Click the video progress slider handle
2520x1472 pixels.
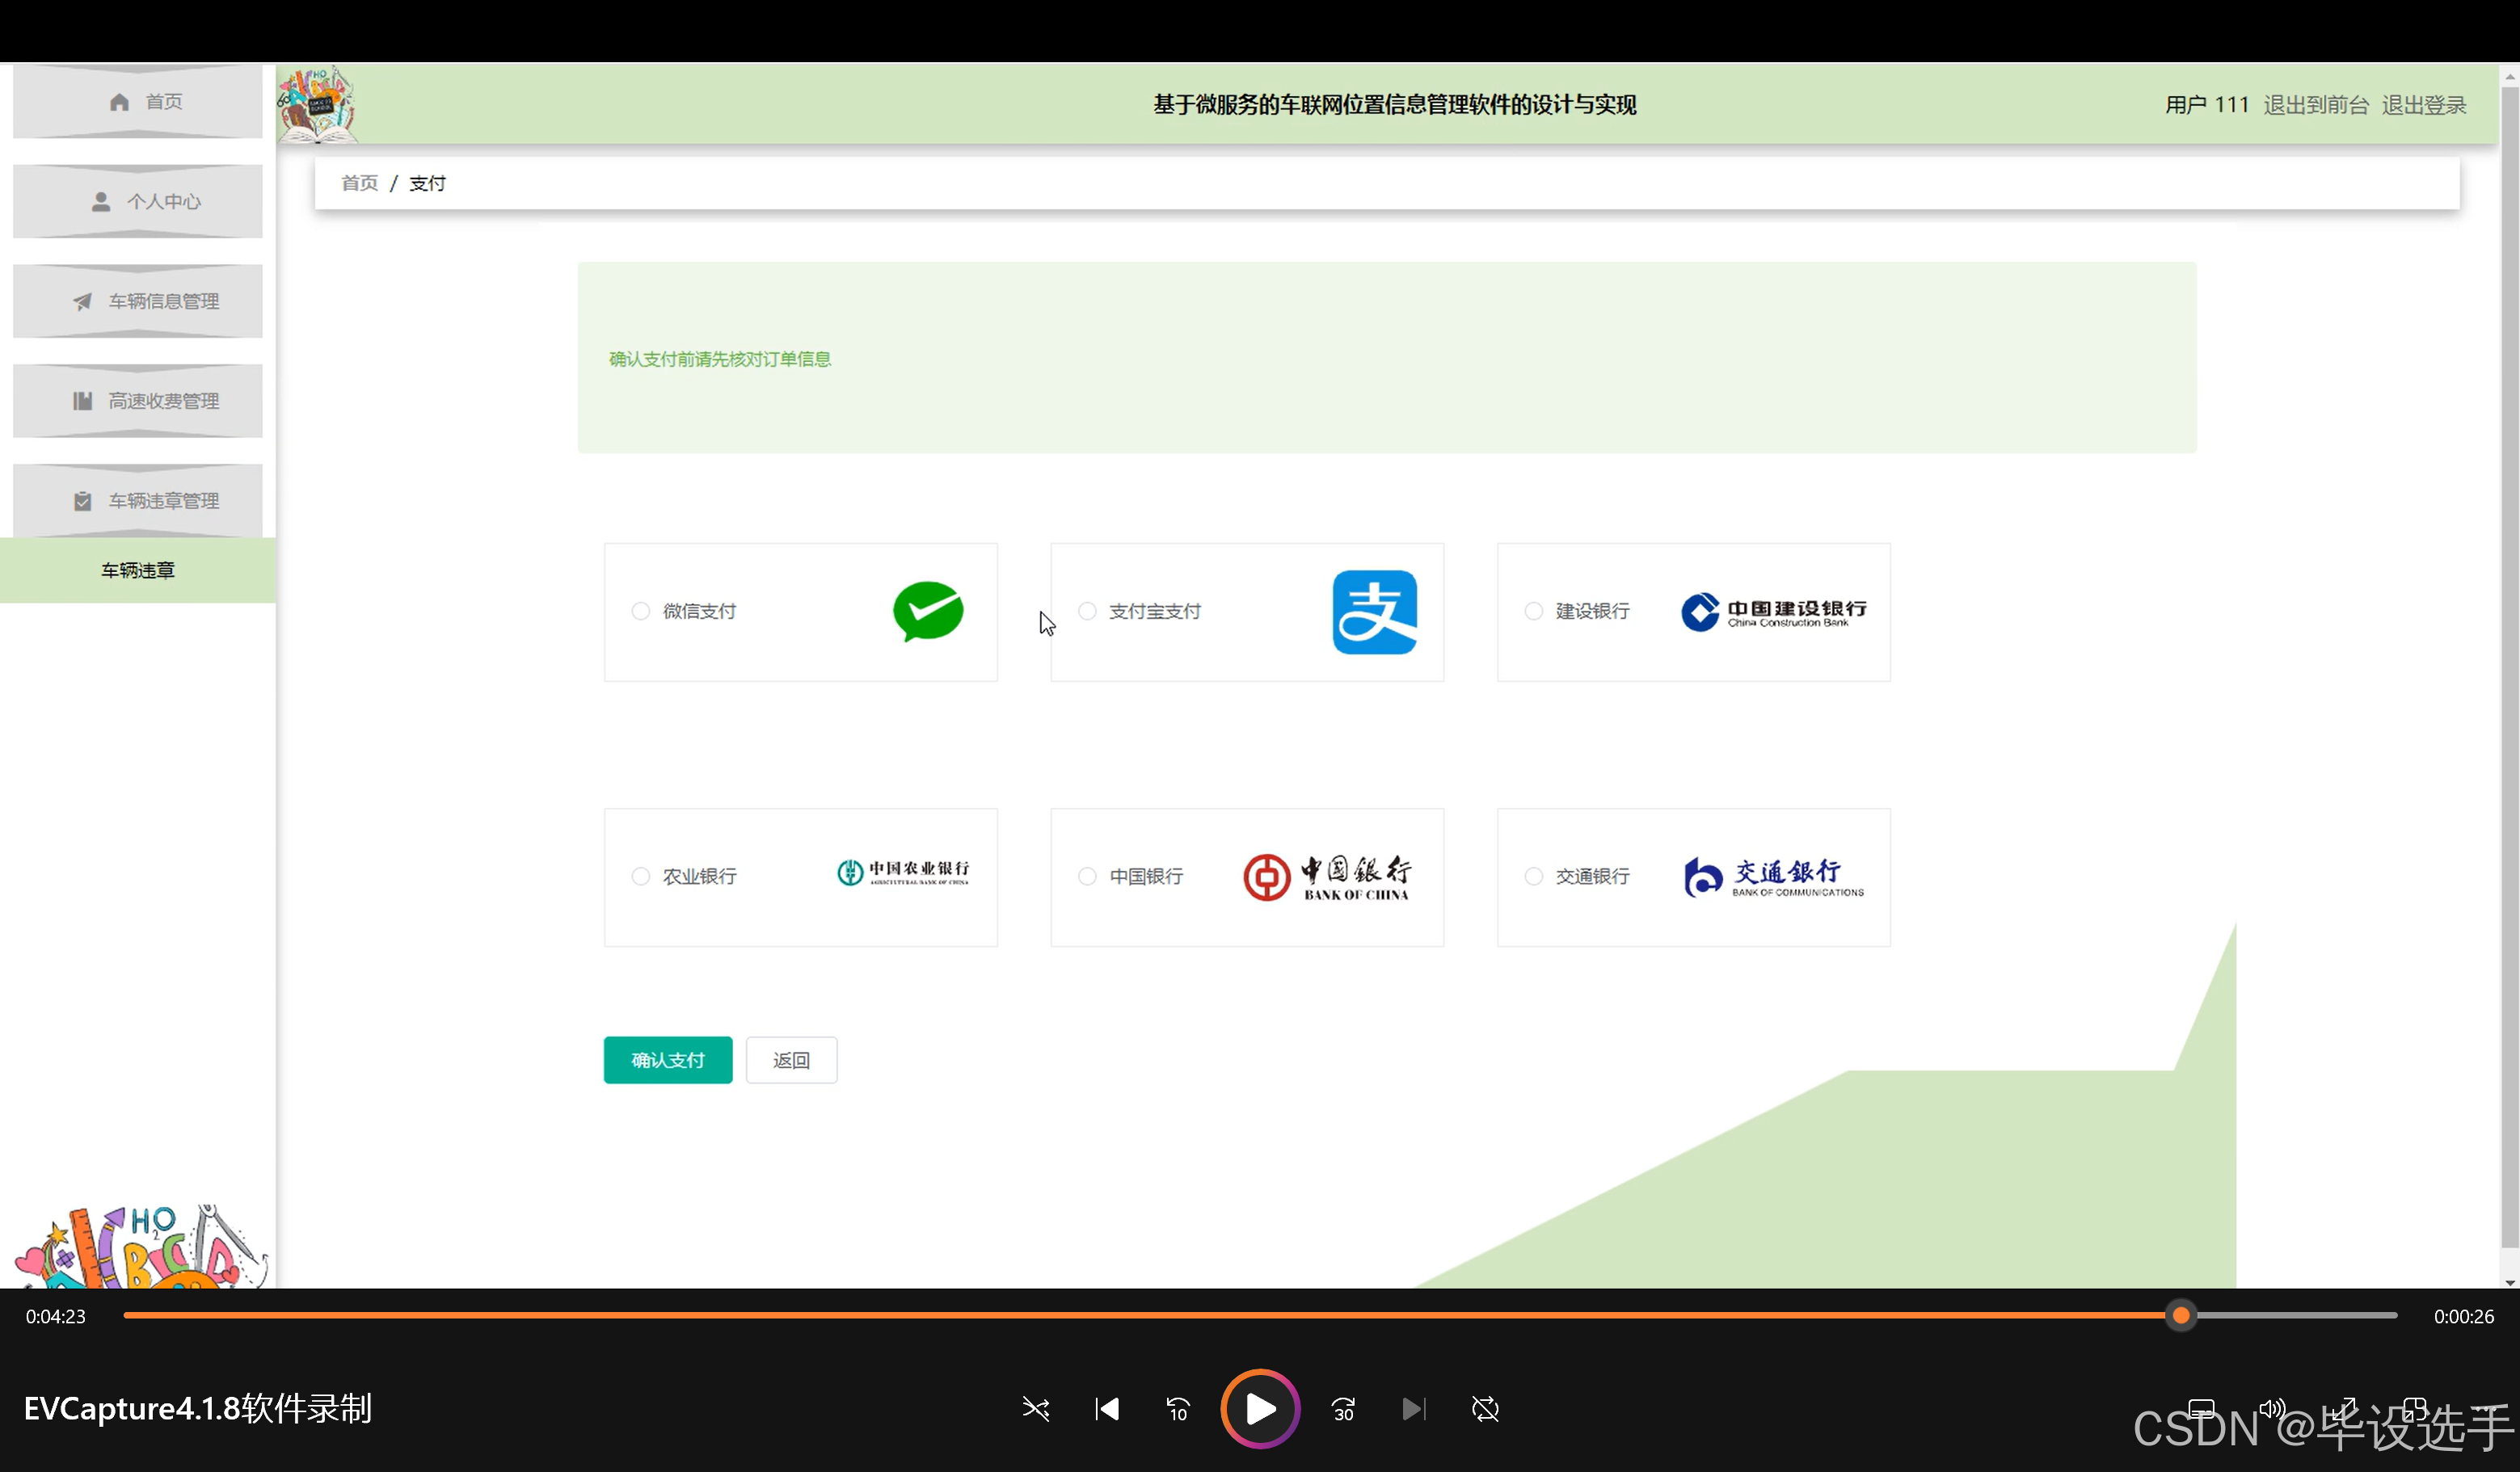tap(2181, 1316)
